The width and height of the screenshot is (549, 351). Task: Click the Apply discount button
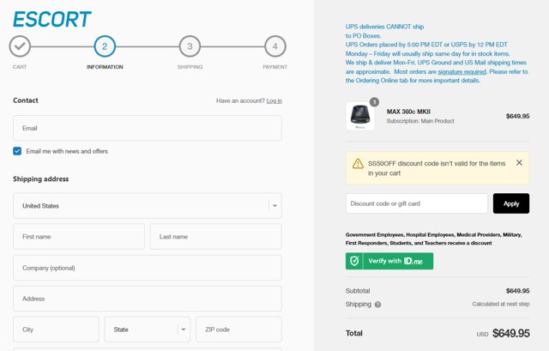(511, 203)
